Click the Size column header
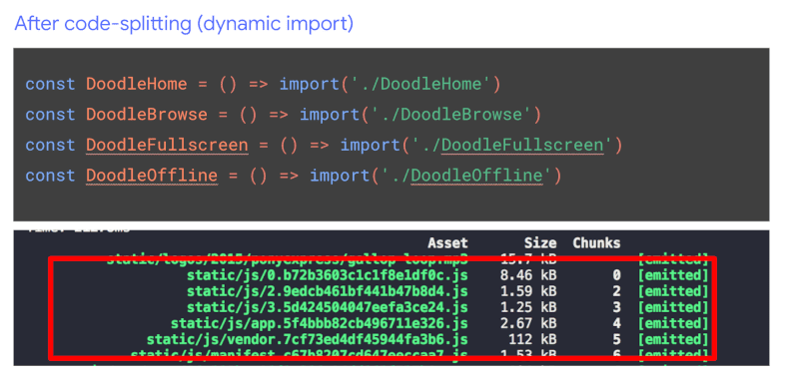Viewport: 799px width, 381px height. pyautogui.click(x=540, y=243)
